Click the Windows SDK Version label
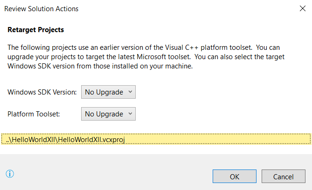Viewport: 312px width, 190px height. [x=42, y=92]
